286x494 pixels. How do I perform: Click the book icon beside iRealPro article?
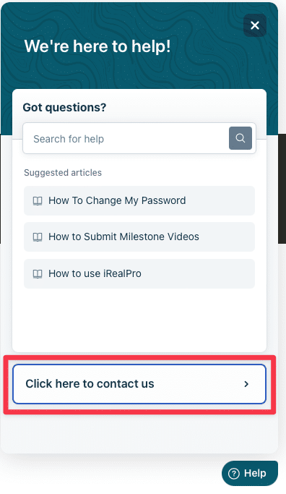pos(38,274)
